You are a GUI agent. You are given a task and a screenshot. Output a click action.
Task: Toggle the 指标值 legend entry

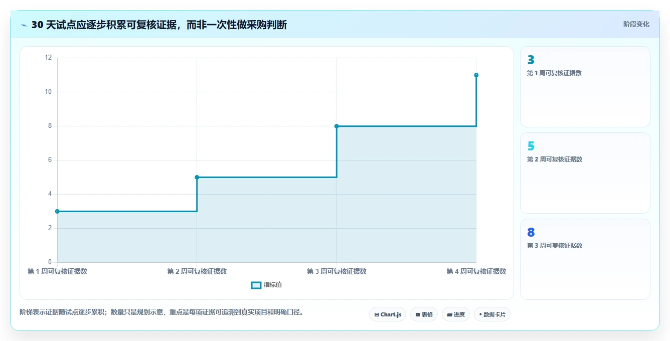[266, 285]
